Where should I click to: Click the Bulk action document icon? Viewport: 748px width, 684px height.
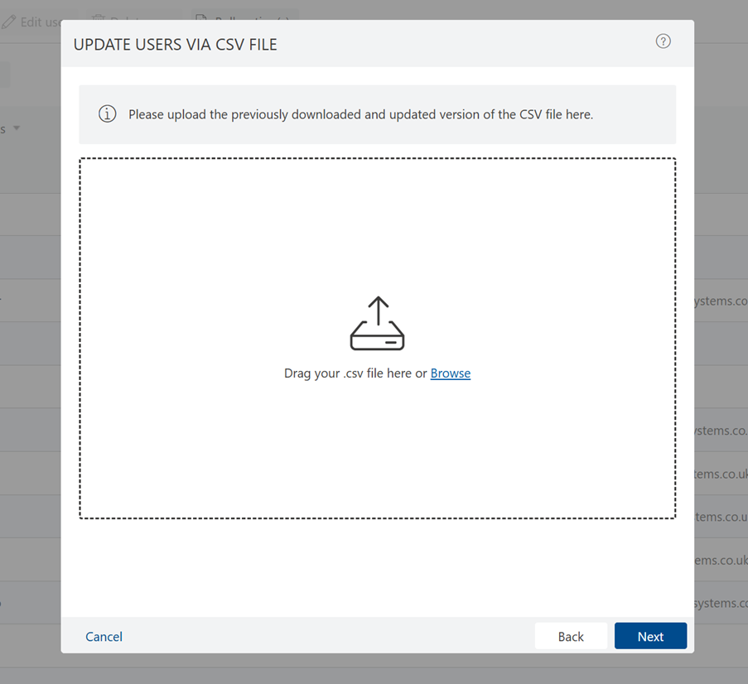[x=201, y=18]
